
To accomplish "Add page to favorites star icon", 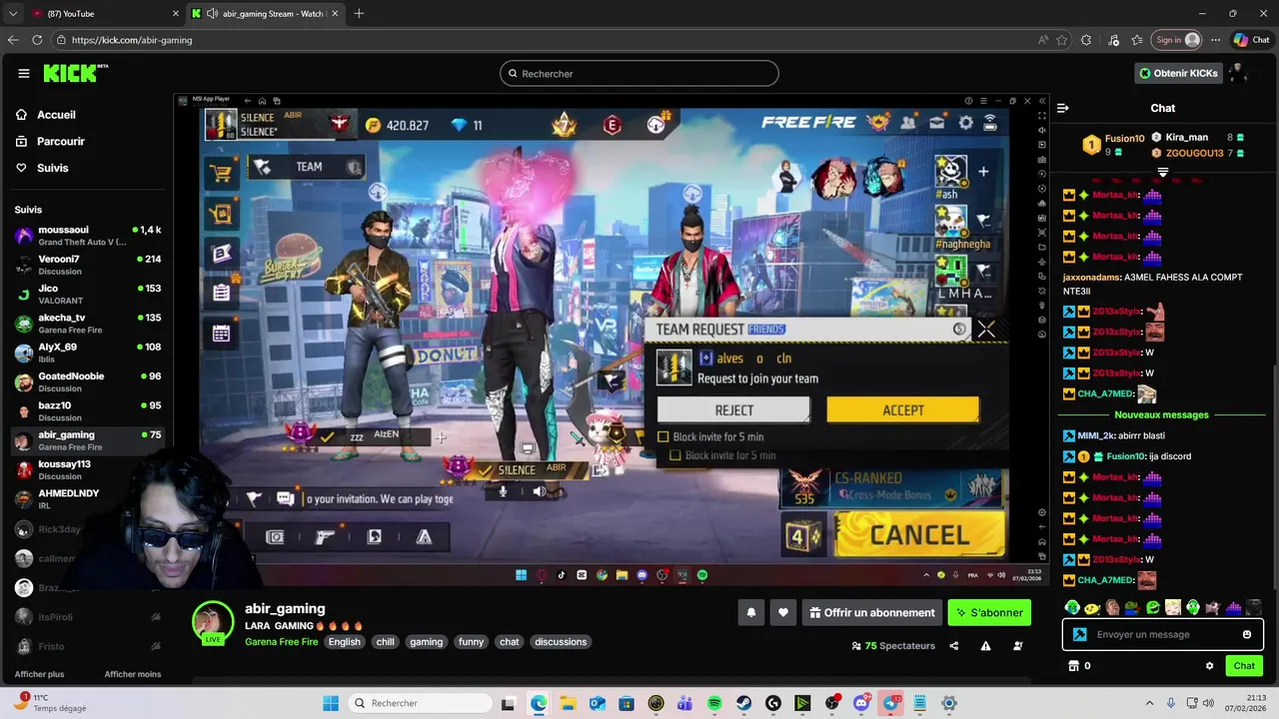I will (x=1061, y=40).
